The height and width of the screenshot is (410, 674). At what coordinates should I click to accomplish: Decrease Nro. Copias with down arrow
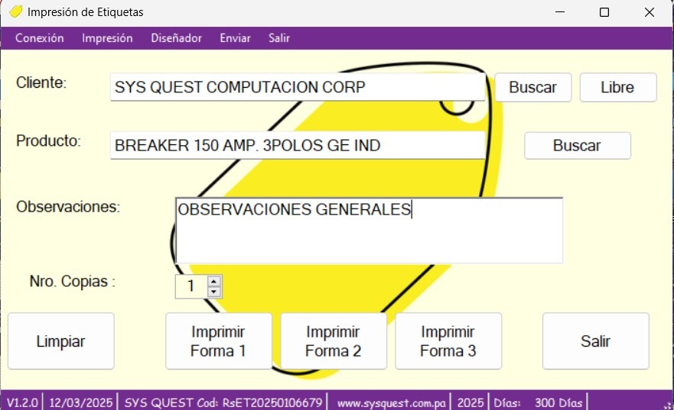pos(214,292)
